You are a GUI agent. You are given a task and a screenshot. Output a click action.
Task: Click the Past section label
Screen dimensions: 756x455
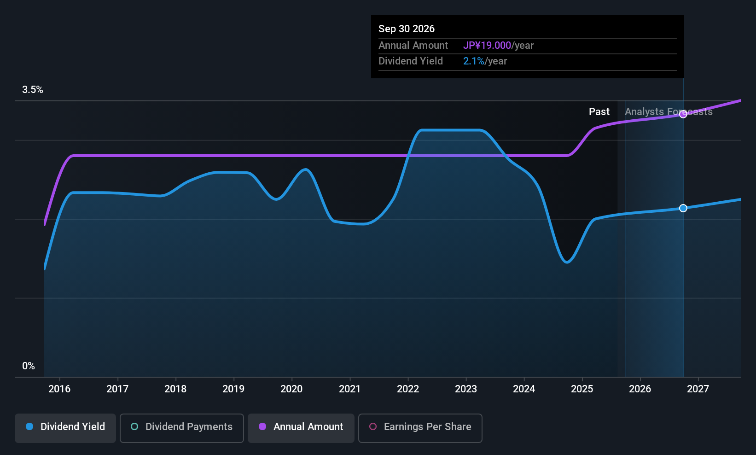[x=599, y=112]
